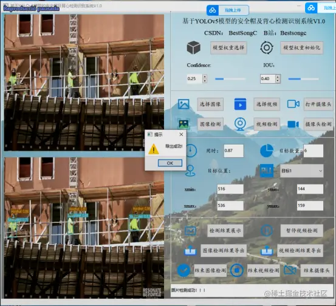
Task: Increase the Confidence value with the up arrow
Action: tap(205, 76)
